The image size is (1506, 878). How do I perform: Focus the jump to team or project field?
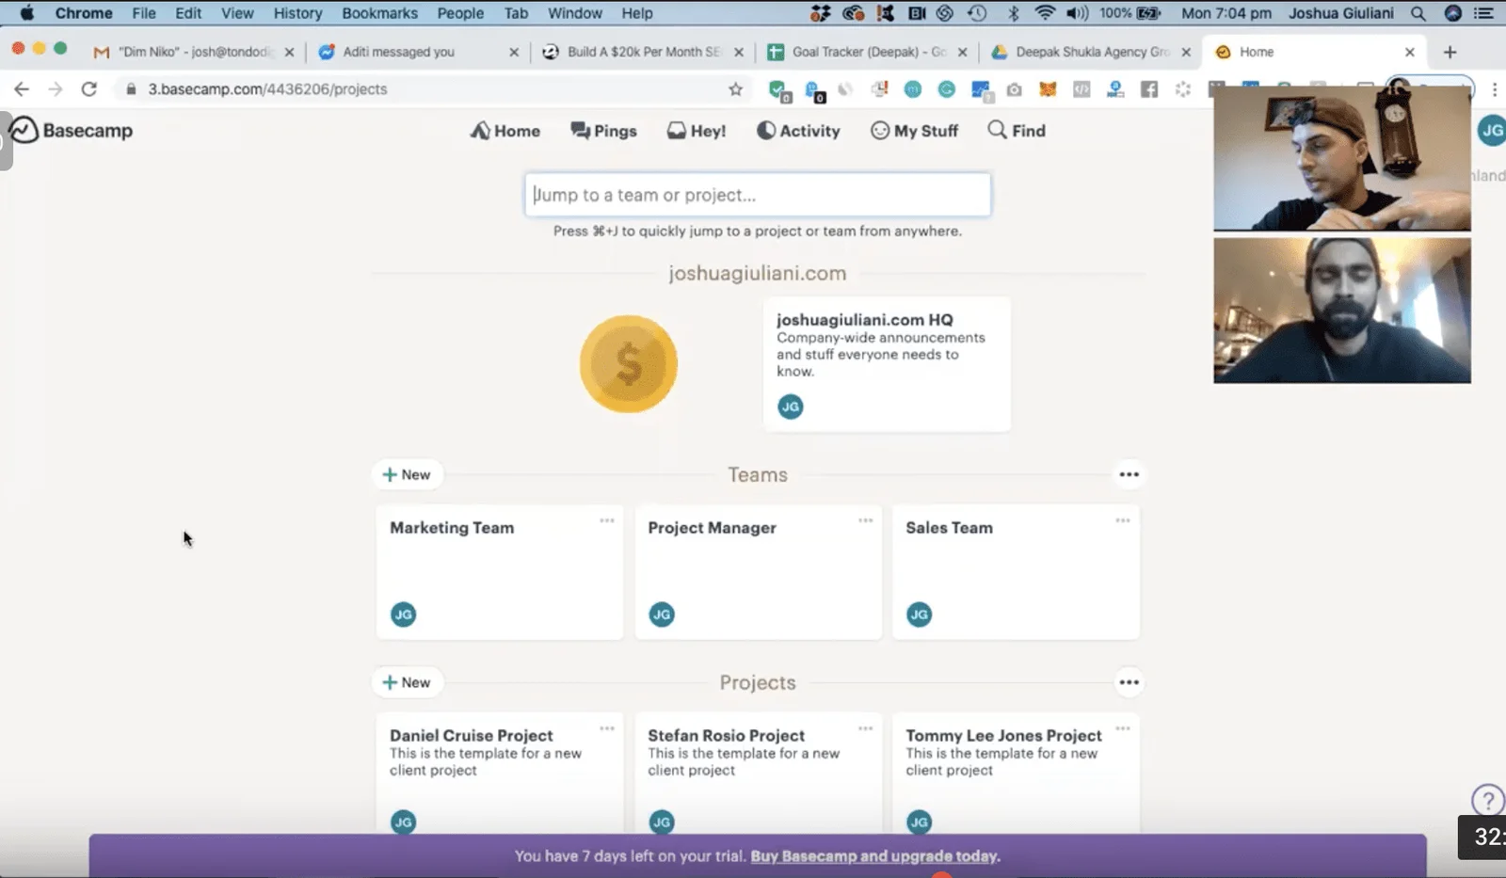coord(758,195)
